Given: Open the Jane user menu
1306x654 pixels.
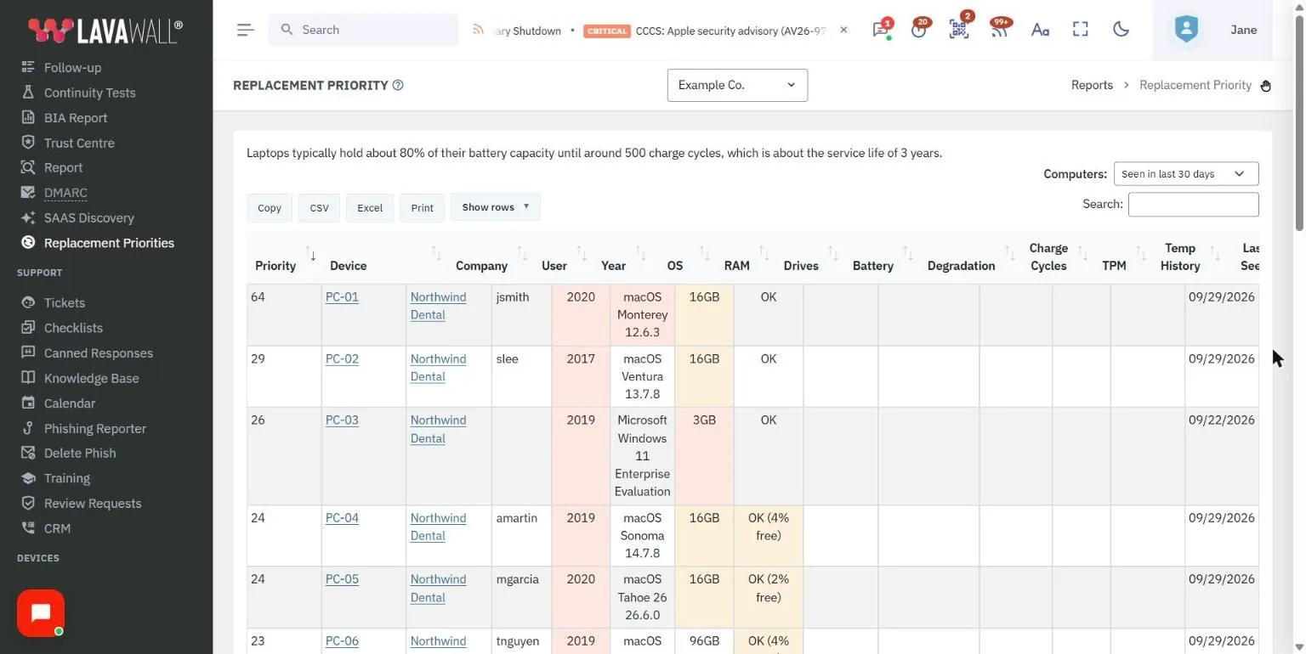Looking at the screenshot, I should (x=1243, y=30).
